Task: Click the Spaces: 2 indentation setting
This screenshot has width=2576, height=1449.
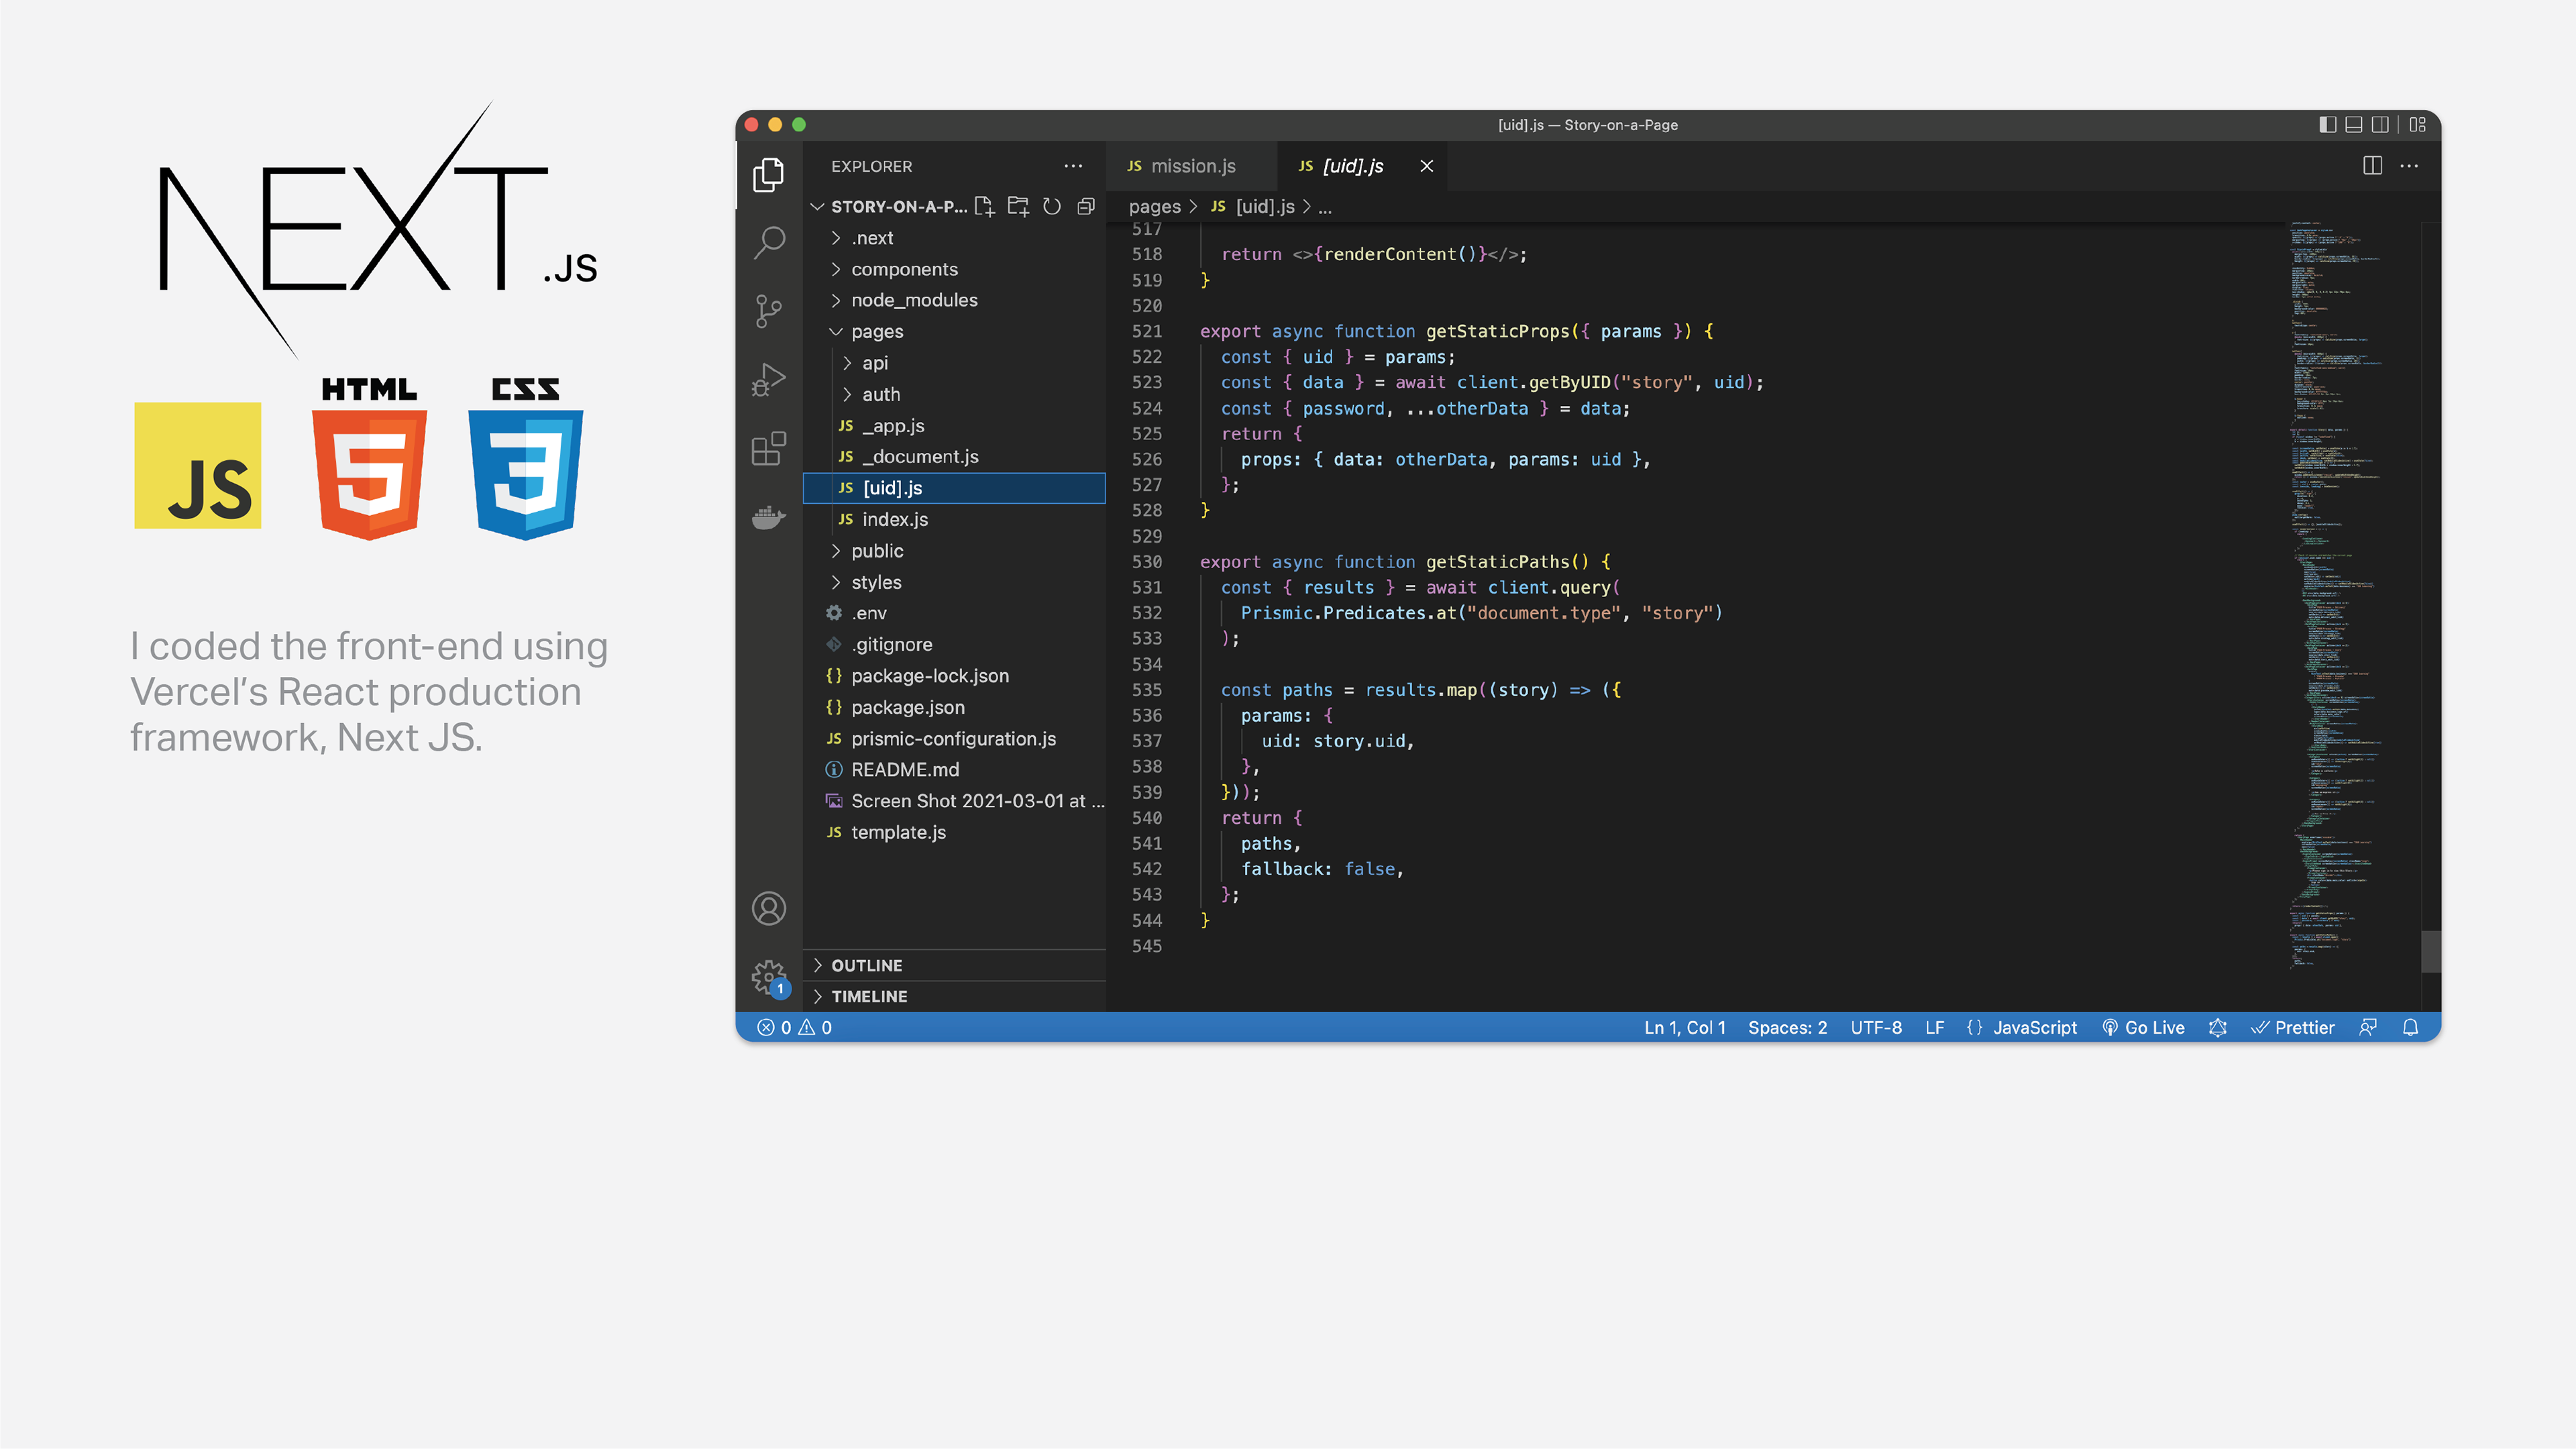Action: coord(1787,1027)
